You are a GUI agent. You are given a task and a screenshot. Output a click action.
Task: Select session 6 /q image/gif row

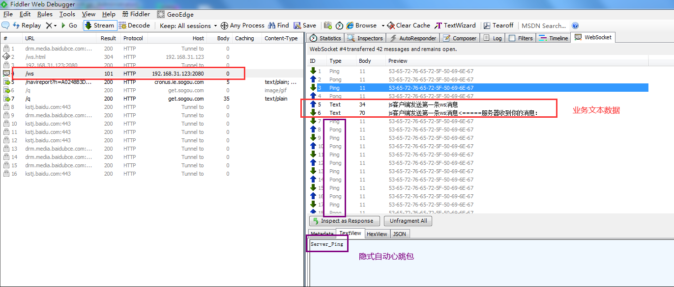[x=152, y=90]
